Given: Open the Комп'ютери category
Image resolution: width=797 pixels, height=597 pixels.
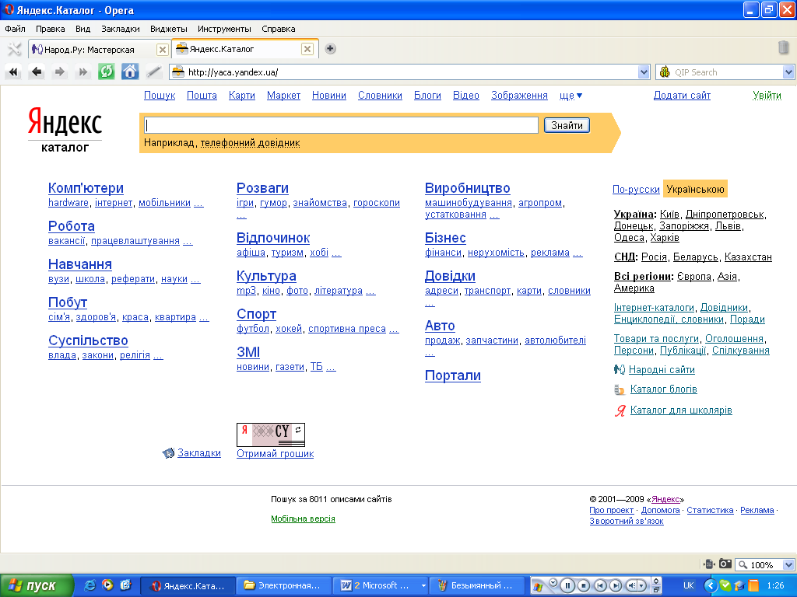Looking at the screenshot, I should pyautogui.click(x=86, y=188).
